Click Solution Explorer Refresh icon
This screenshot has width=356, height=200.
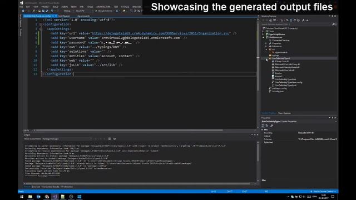pyautogui.click(x=291, y=20)
